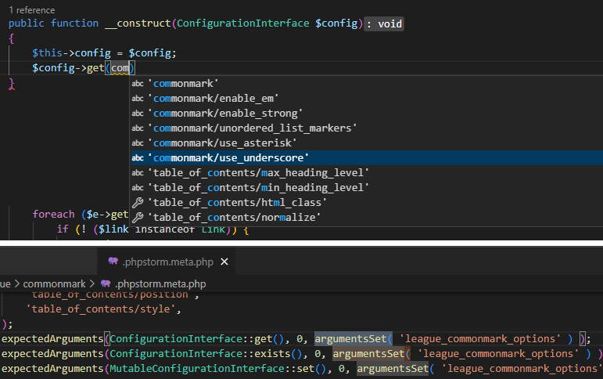Click the '__construct' function name
Viewport: 603px width, 379px height.
point(138,23)
